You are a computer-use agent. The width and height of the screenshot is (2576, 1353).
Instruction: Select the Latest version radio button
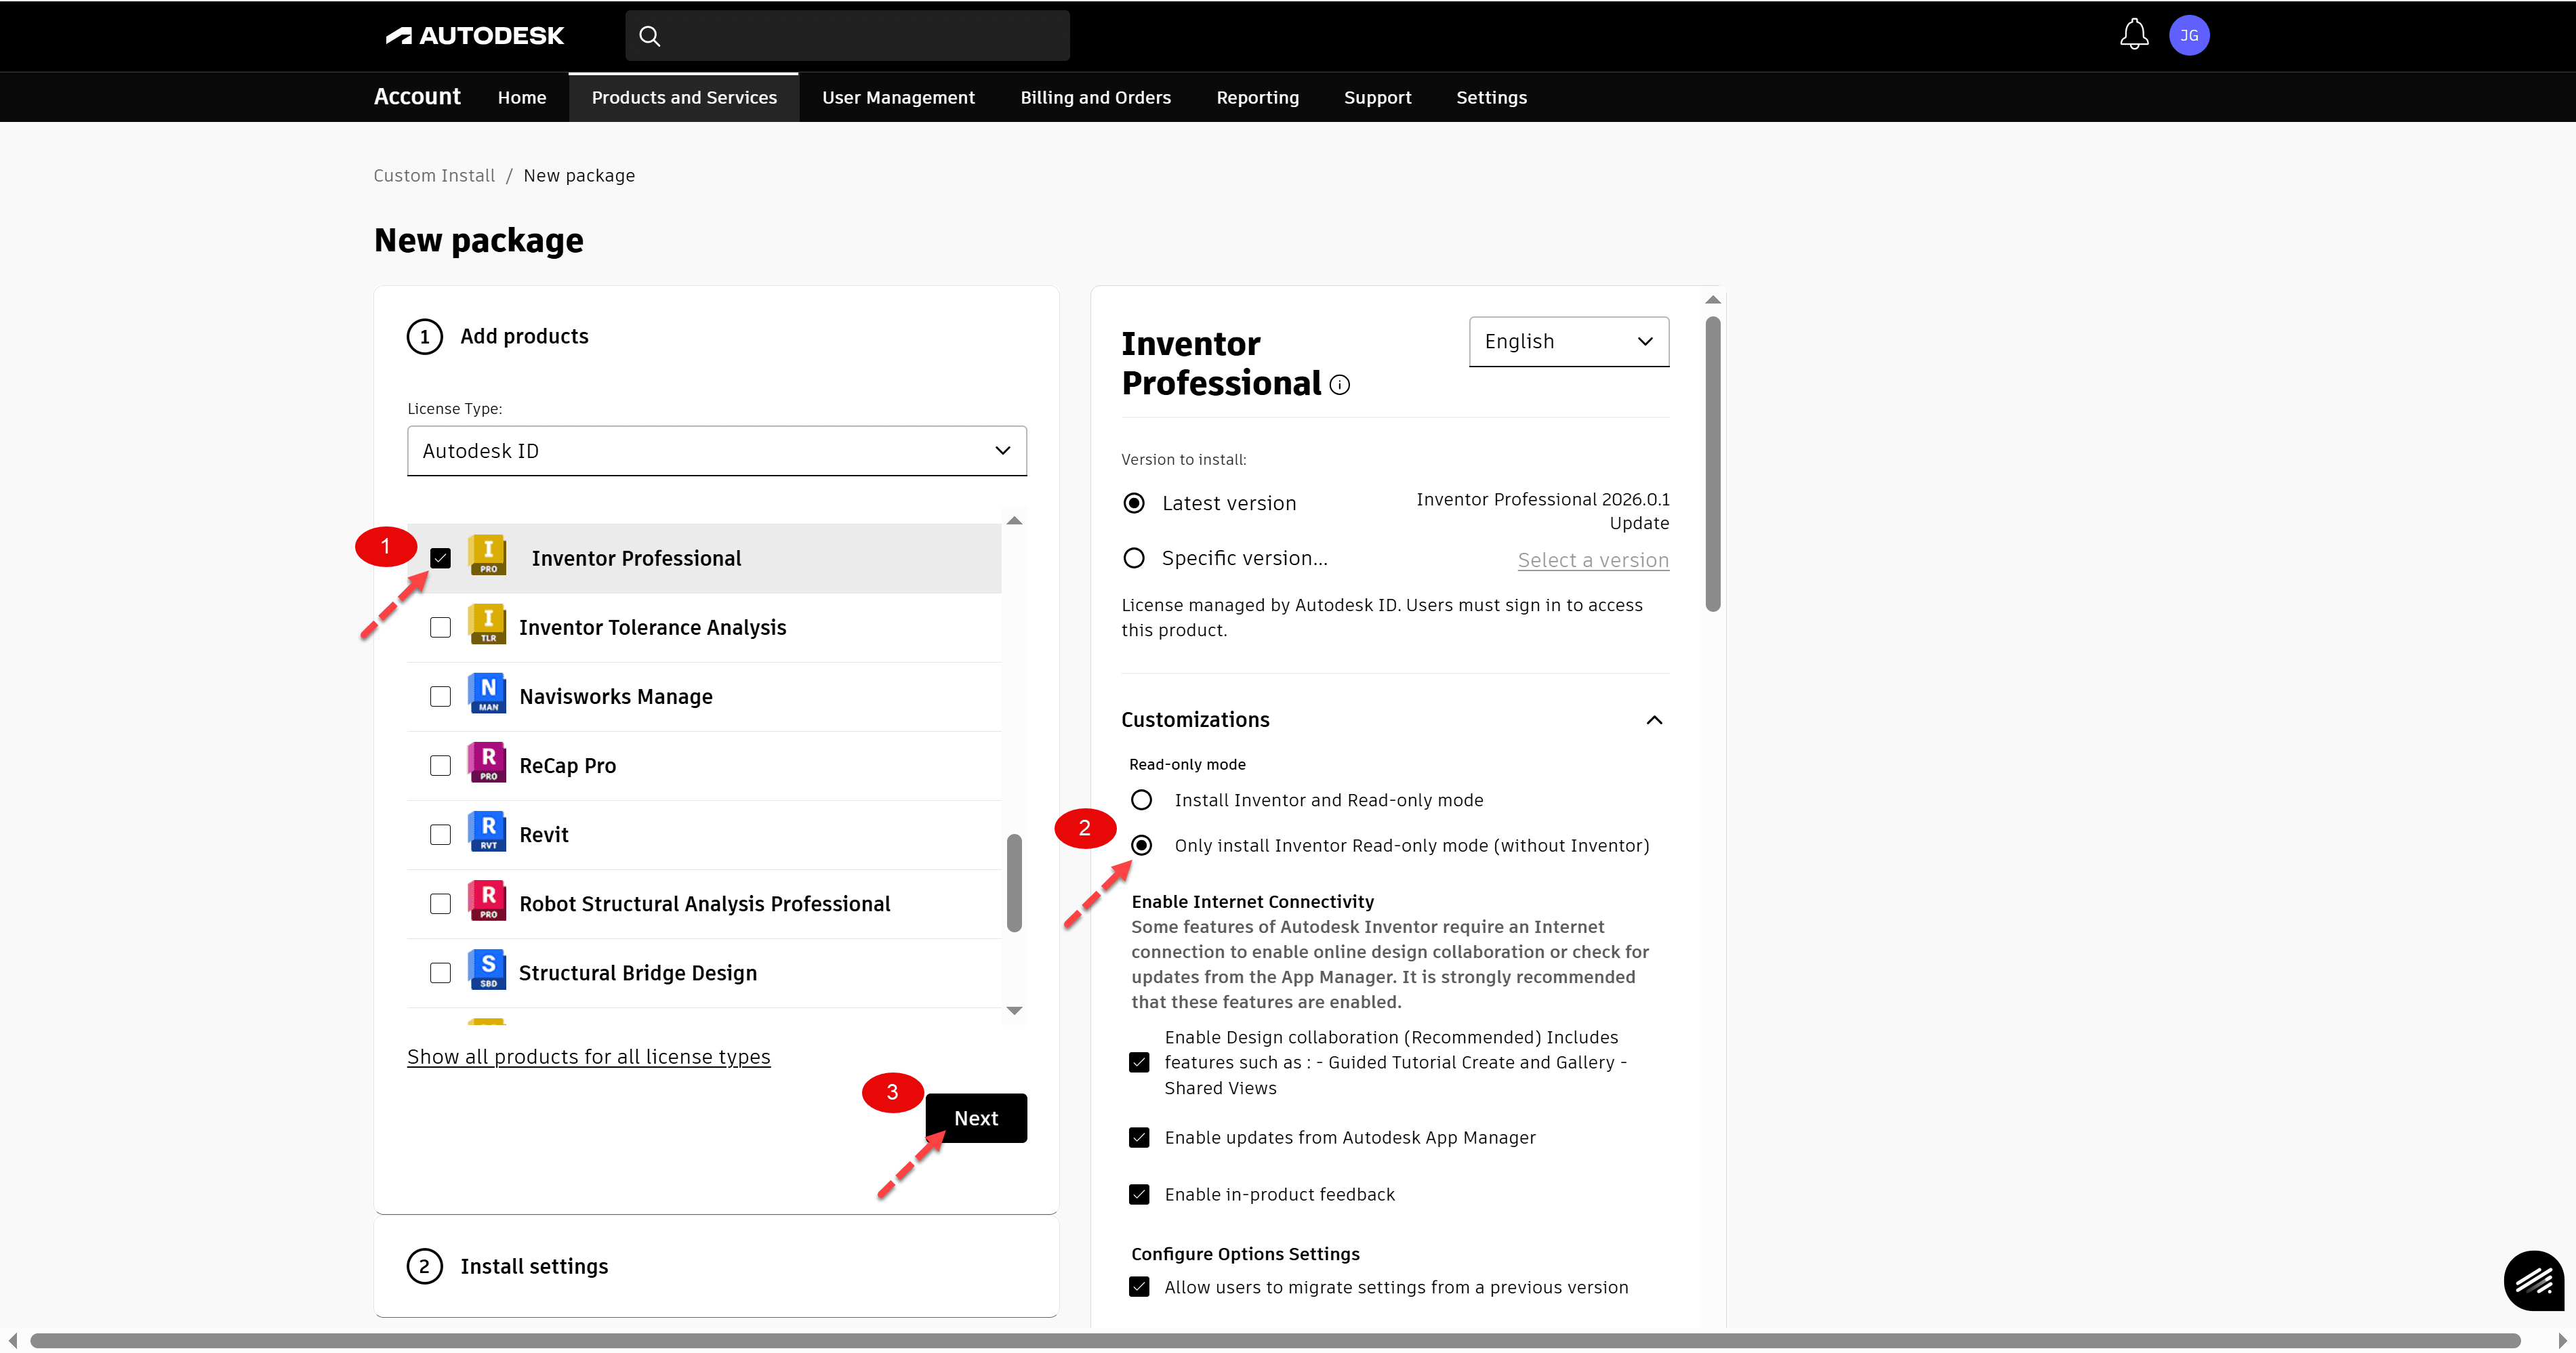[1134, 503]
